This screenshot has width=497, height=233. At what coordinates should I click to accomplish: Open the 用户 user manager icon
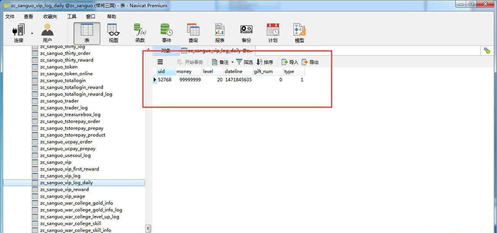(x=47, y=33)
